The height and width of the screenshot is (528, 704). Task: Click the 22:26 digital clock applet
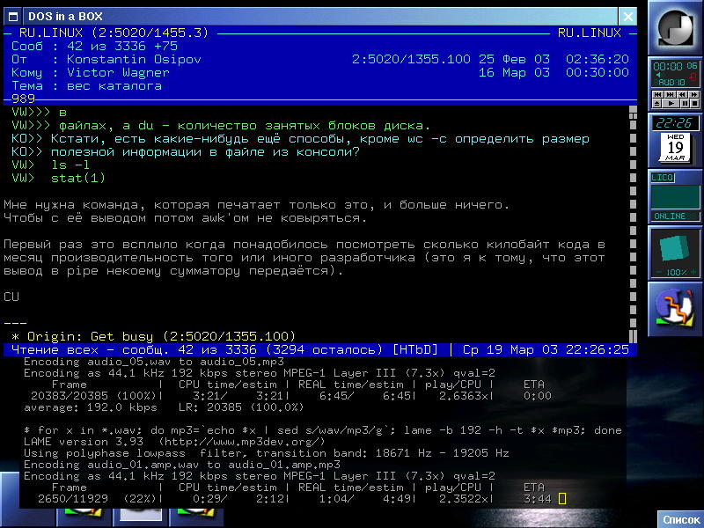click(x=675, y=123)
